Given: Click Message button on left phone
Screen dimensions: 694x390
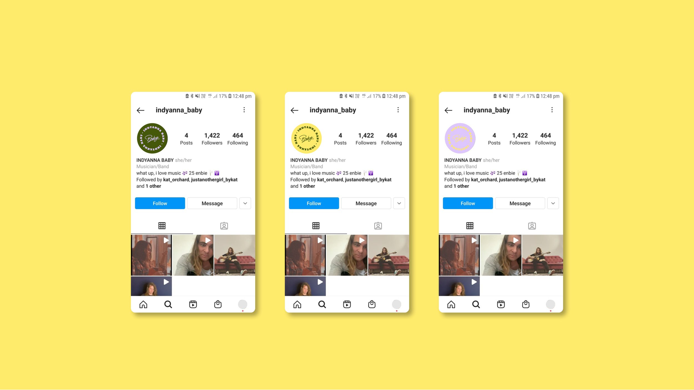Looking at the screenshot, I should pos(212,203).
